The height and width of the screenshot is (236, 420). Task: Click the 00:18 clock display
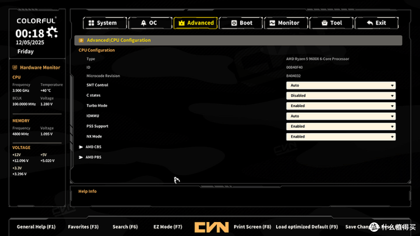pos(30,33)
